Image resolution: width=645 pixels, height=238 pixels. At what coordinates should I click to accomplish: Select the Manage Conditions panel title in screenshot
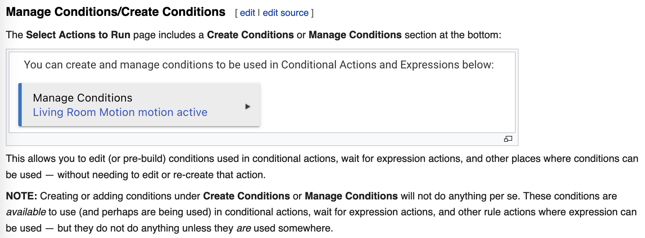(83, 98)
